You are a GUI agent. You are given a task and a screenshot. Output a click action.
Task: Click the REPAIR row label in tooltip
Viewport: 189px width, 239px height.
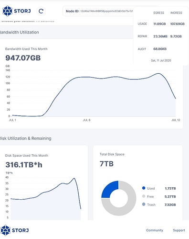(142, 36)
